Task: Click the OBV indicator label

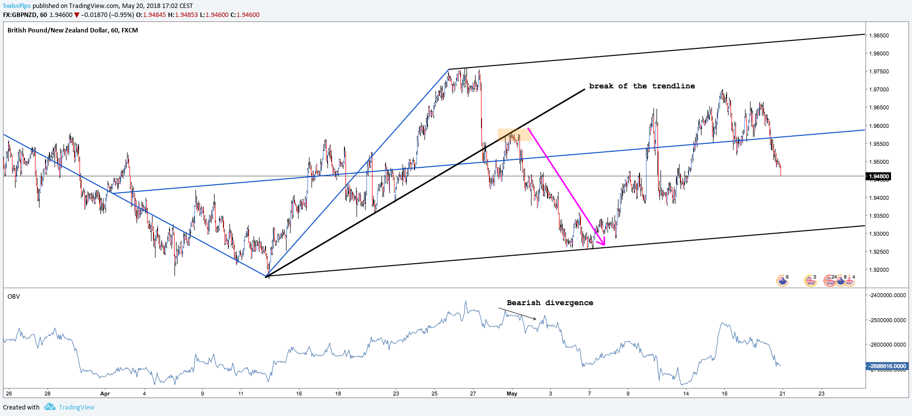Action: [x=13, y=297]
